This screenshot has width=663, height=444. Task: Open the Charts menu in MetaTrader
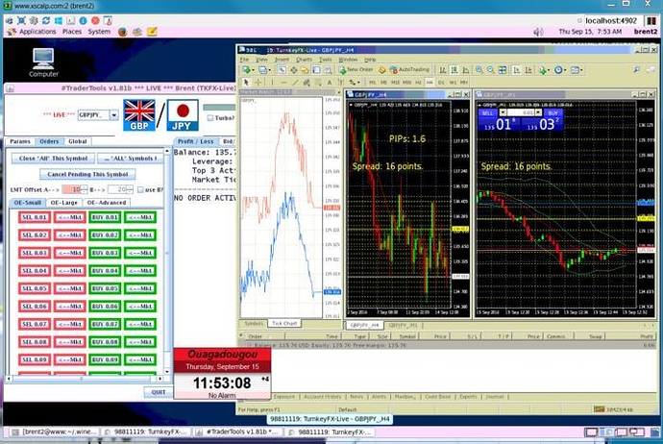[304, 60]
